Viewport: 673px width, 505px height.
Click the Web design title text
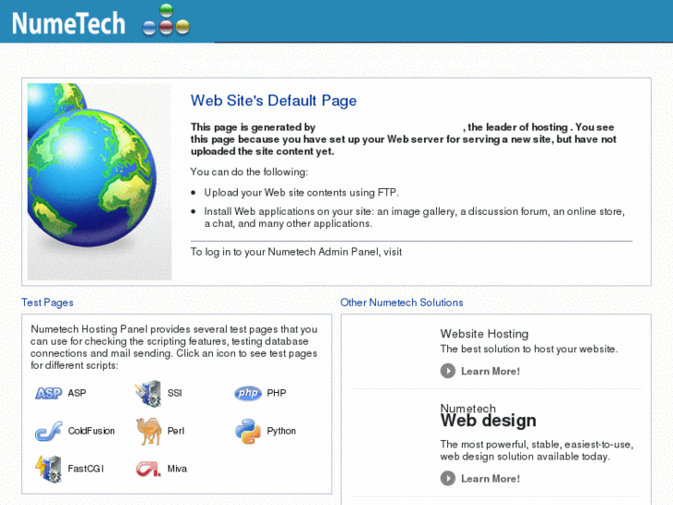point(489,420)
